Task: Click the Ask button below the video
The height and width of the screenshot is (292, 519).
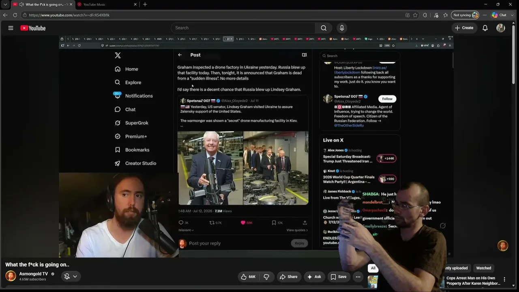Action: pos(315,277)
